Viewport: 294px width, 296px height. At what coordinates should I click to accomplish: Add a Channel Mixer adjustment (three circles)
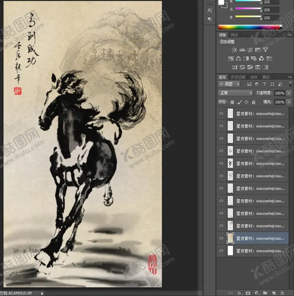[261, 58]
